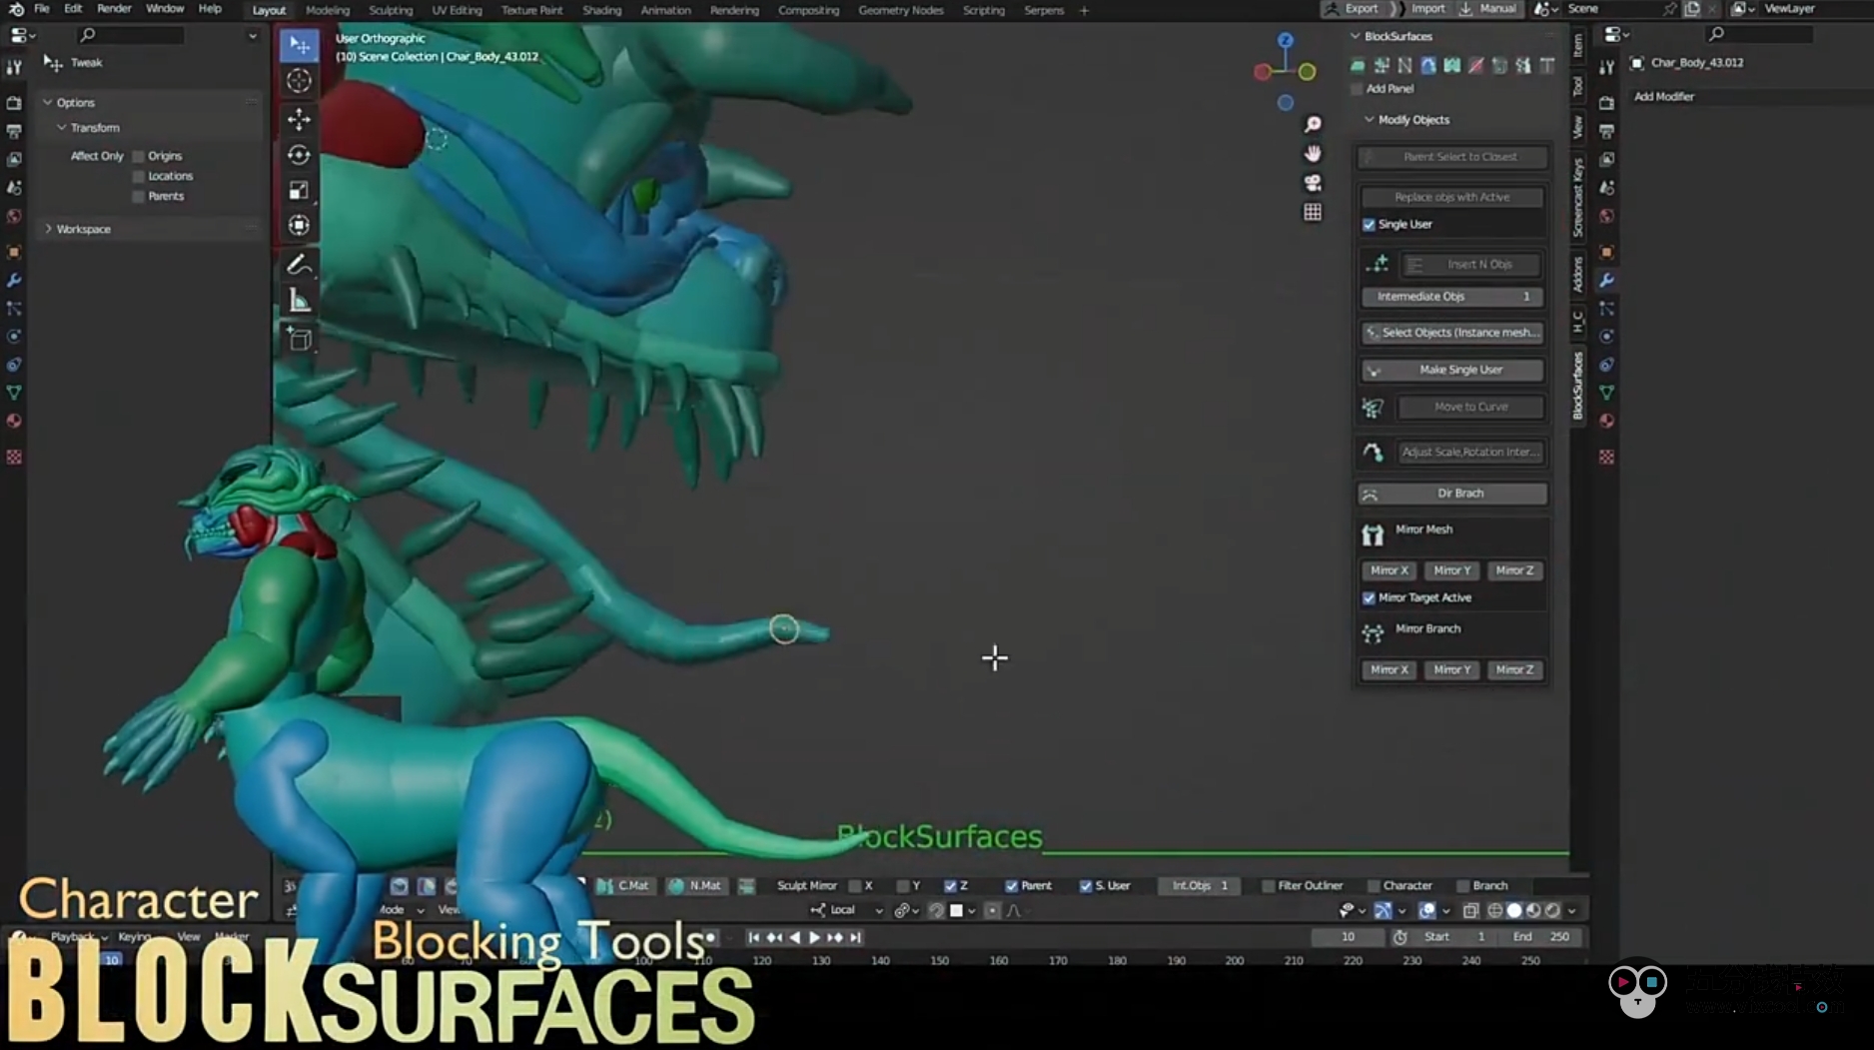Image resolution: width=1874 pixels, height=1050 pixels.
Task: Toggle camera view icon in viewport
Action: point(1313,183)
